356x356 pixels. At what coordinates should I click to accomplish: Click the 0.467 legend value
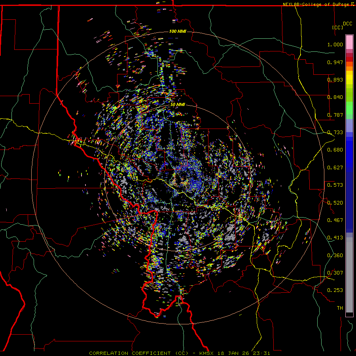pos(335,220)
